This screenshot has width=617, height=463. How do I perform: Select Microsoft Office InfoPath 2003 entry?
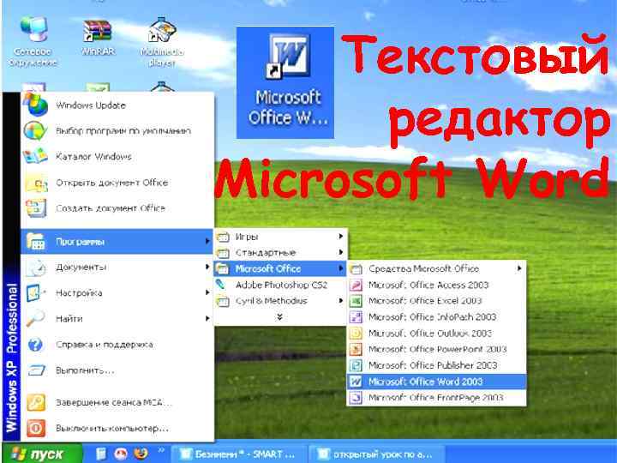(436, 317)
